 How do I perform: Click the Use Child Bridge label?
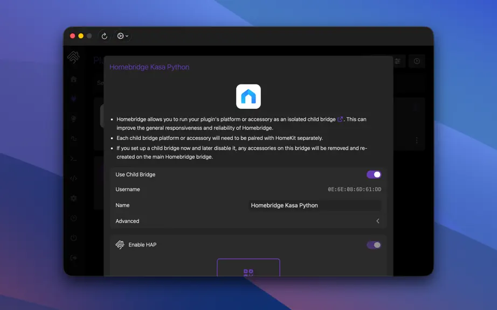tap(135, 174)
